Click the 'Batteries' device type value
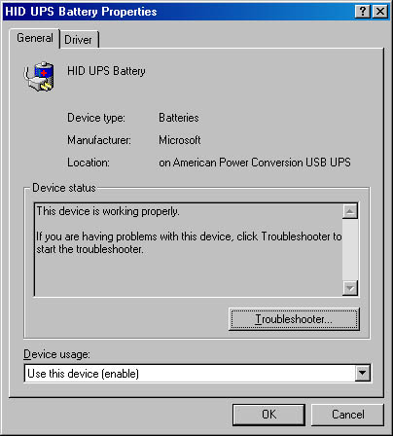393x436 pixels. 179,118
